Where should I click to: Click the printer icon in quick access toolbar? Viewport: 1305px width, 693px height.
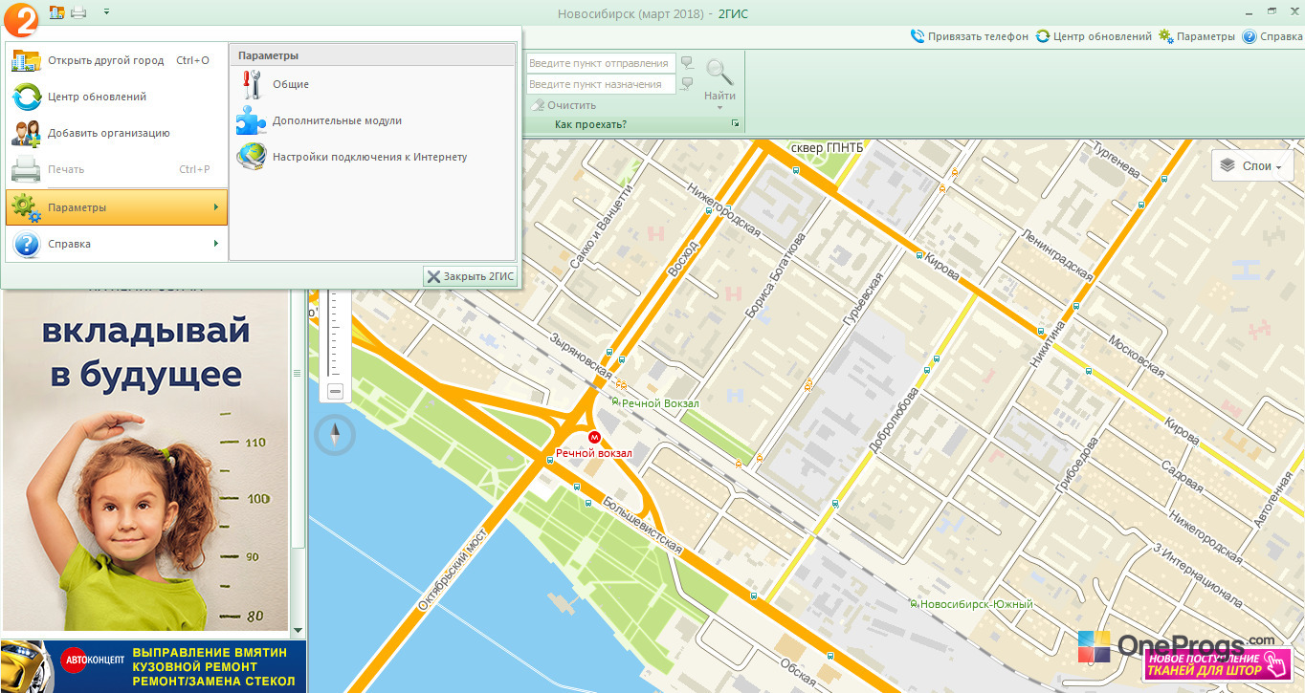[x=78, y=12]
